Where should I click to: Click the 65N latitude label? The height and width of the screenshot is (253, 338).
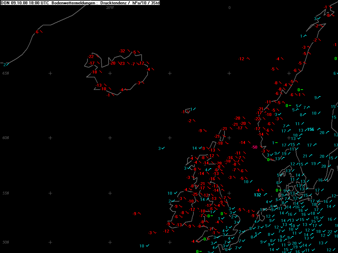coord(6,73)
